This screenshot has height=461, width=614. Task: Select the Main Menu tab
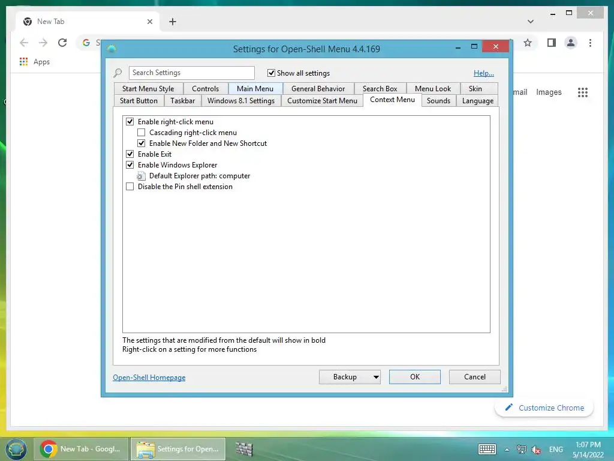[x=255, y=89]
